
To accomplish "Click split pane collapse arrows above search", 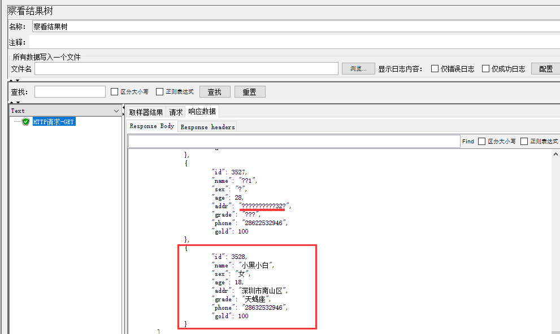I will tap(14, 80).
